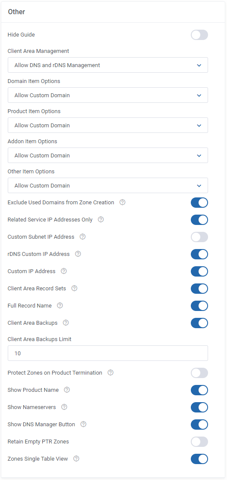Open the Client Area Management dropdown

tap(108, 65)
